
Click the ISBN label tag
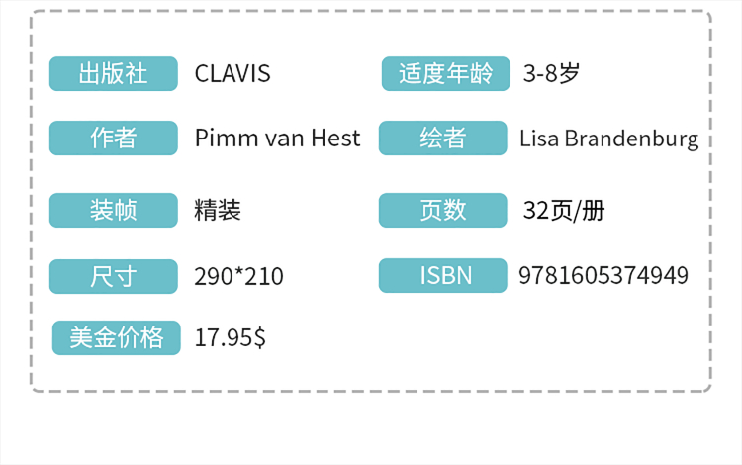point(442,275)
